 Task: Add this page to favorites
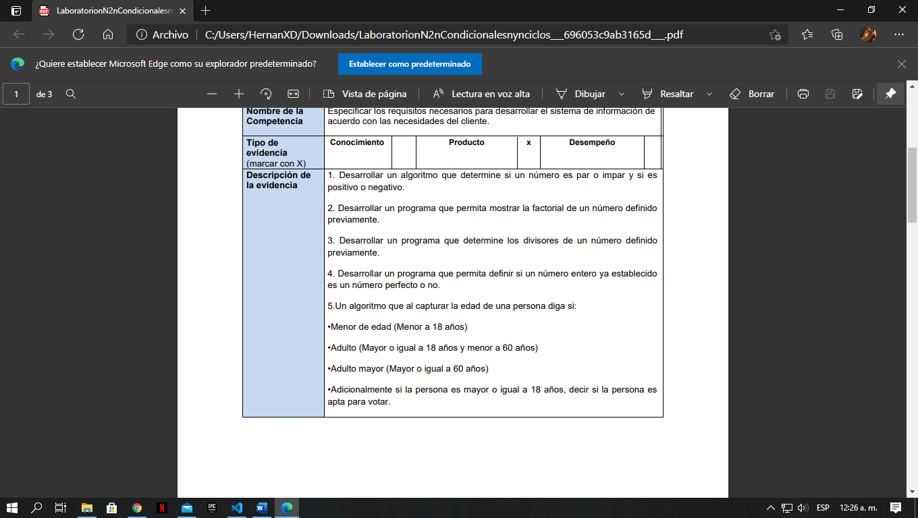tap(776, 34)
